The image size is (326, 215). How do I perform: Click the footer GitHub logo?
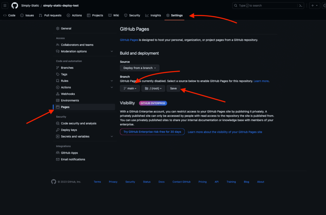pos(53,182)
